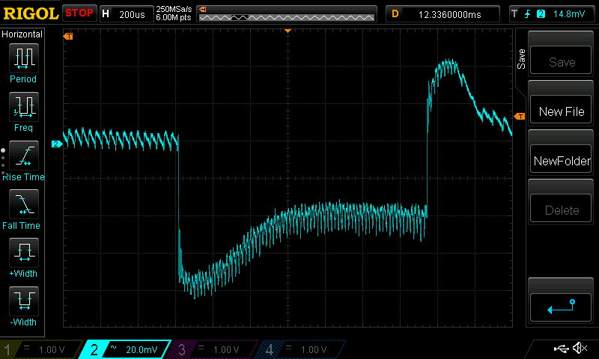Select channel 4 label 1.00 V
599x359 pixels.
313,349
